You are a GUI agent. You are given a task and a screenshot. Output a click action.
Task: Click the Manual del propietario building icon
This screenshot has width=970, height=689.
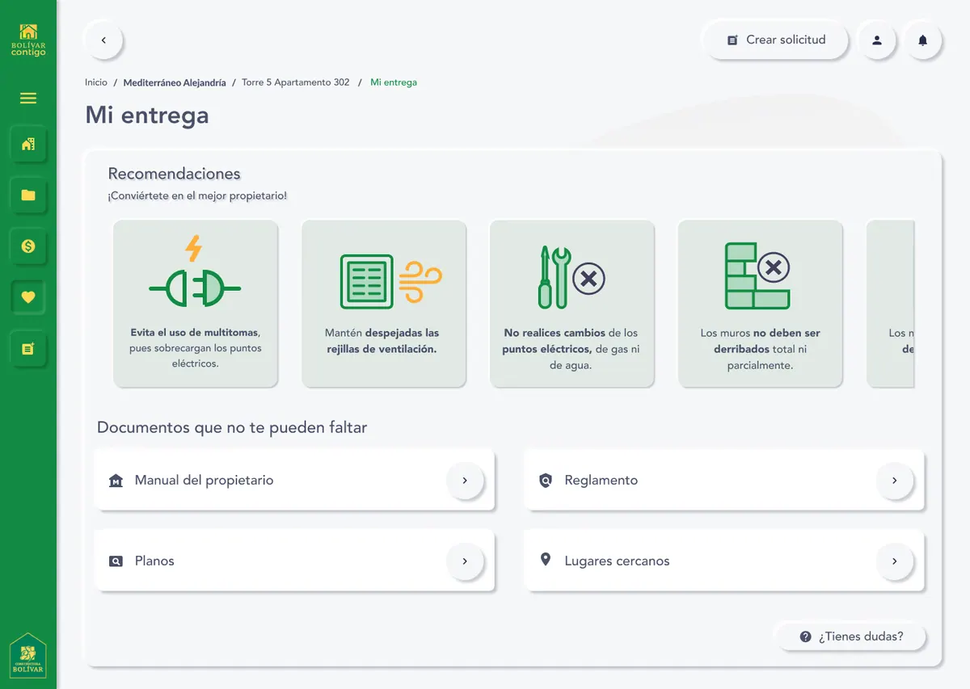coord(116,481)
